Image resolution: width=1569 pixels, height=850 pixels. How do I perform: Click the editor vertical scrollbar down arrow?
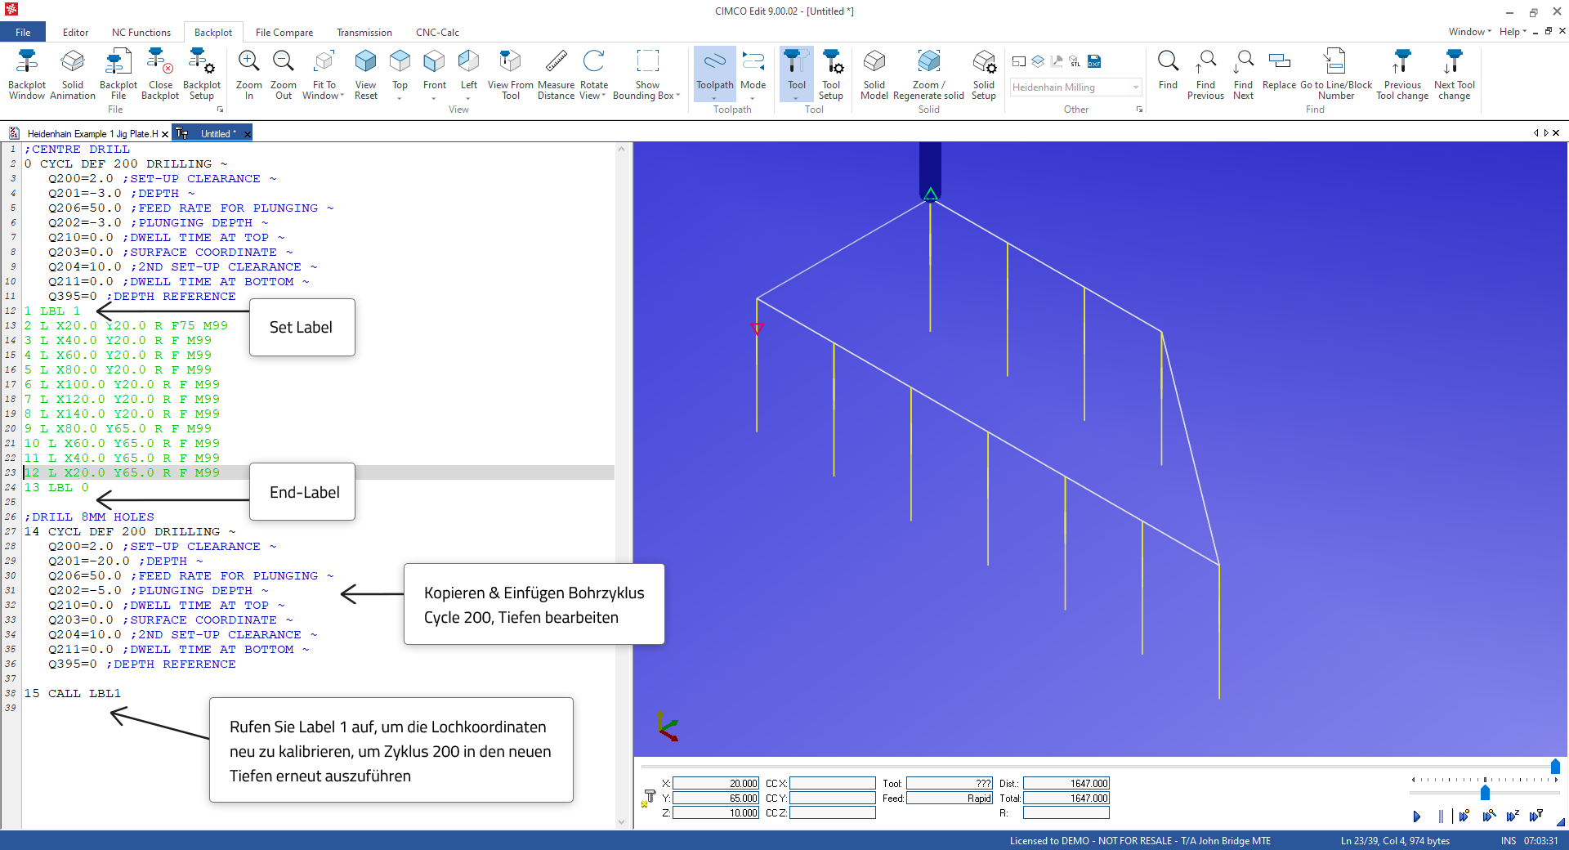(x=621, y=822)
